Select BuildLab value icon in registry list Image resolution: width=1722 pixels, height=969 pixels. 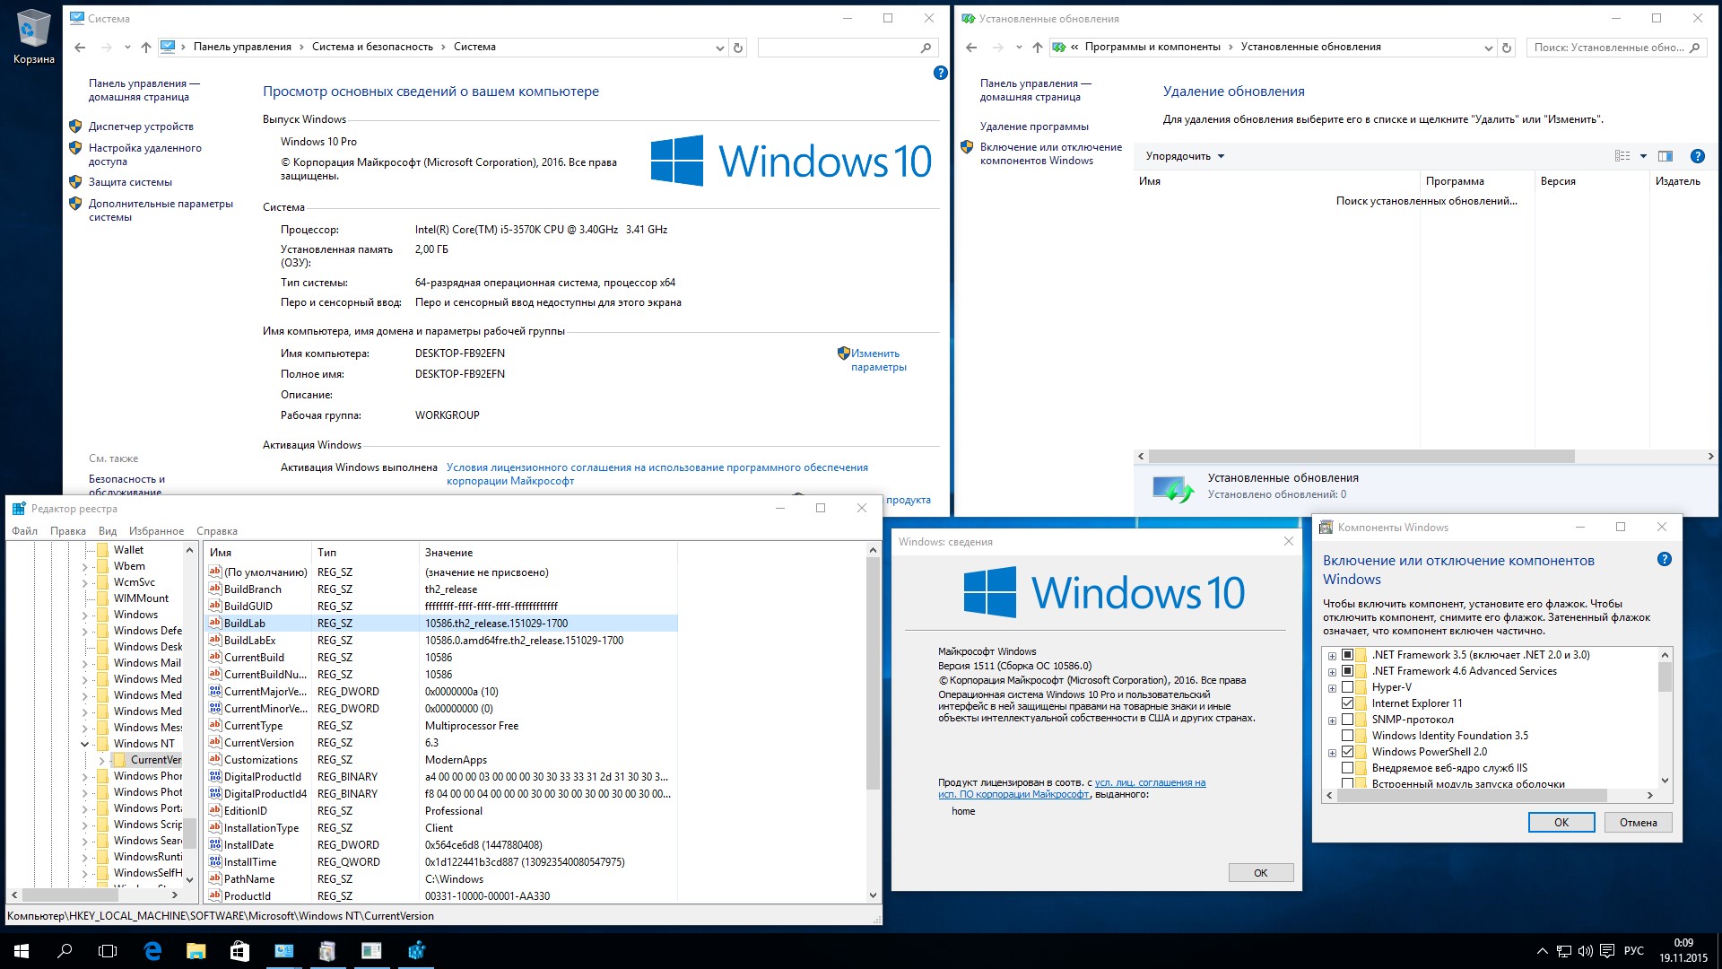point(214,623)
